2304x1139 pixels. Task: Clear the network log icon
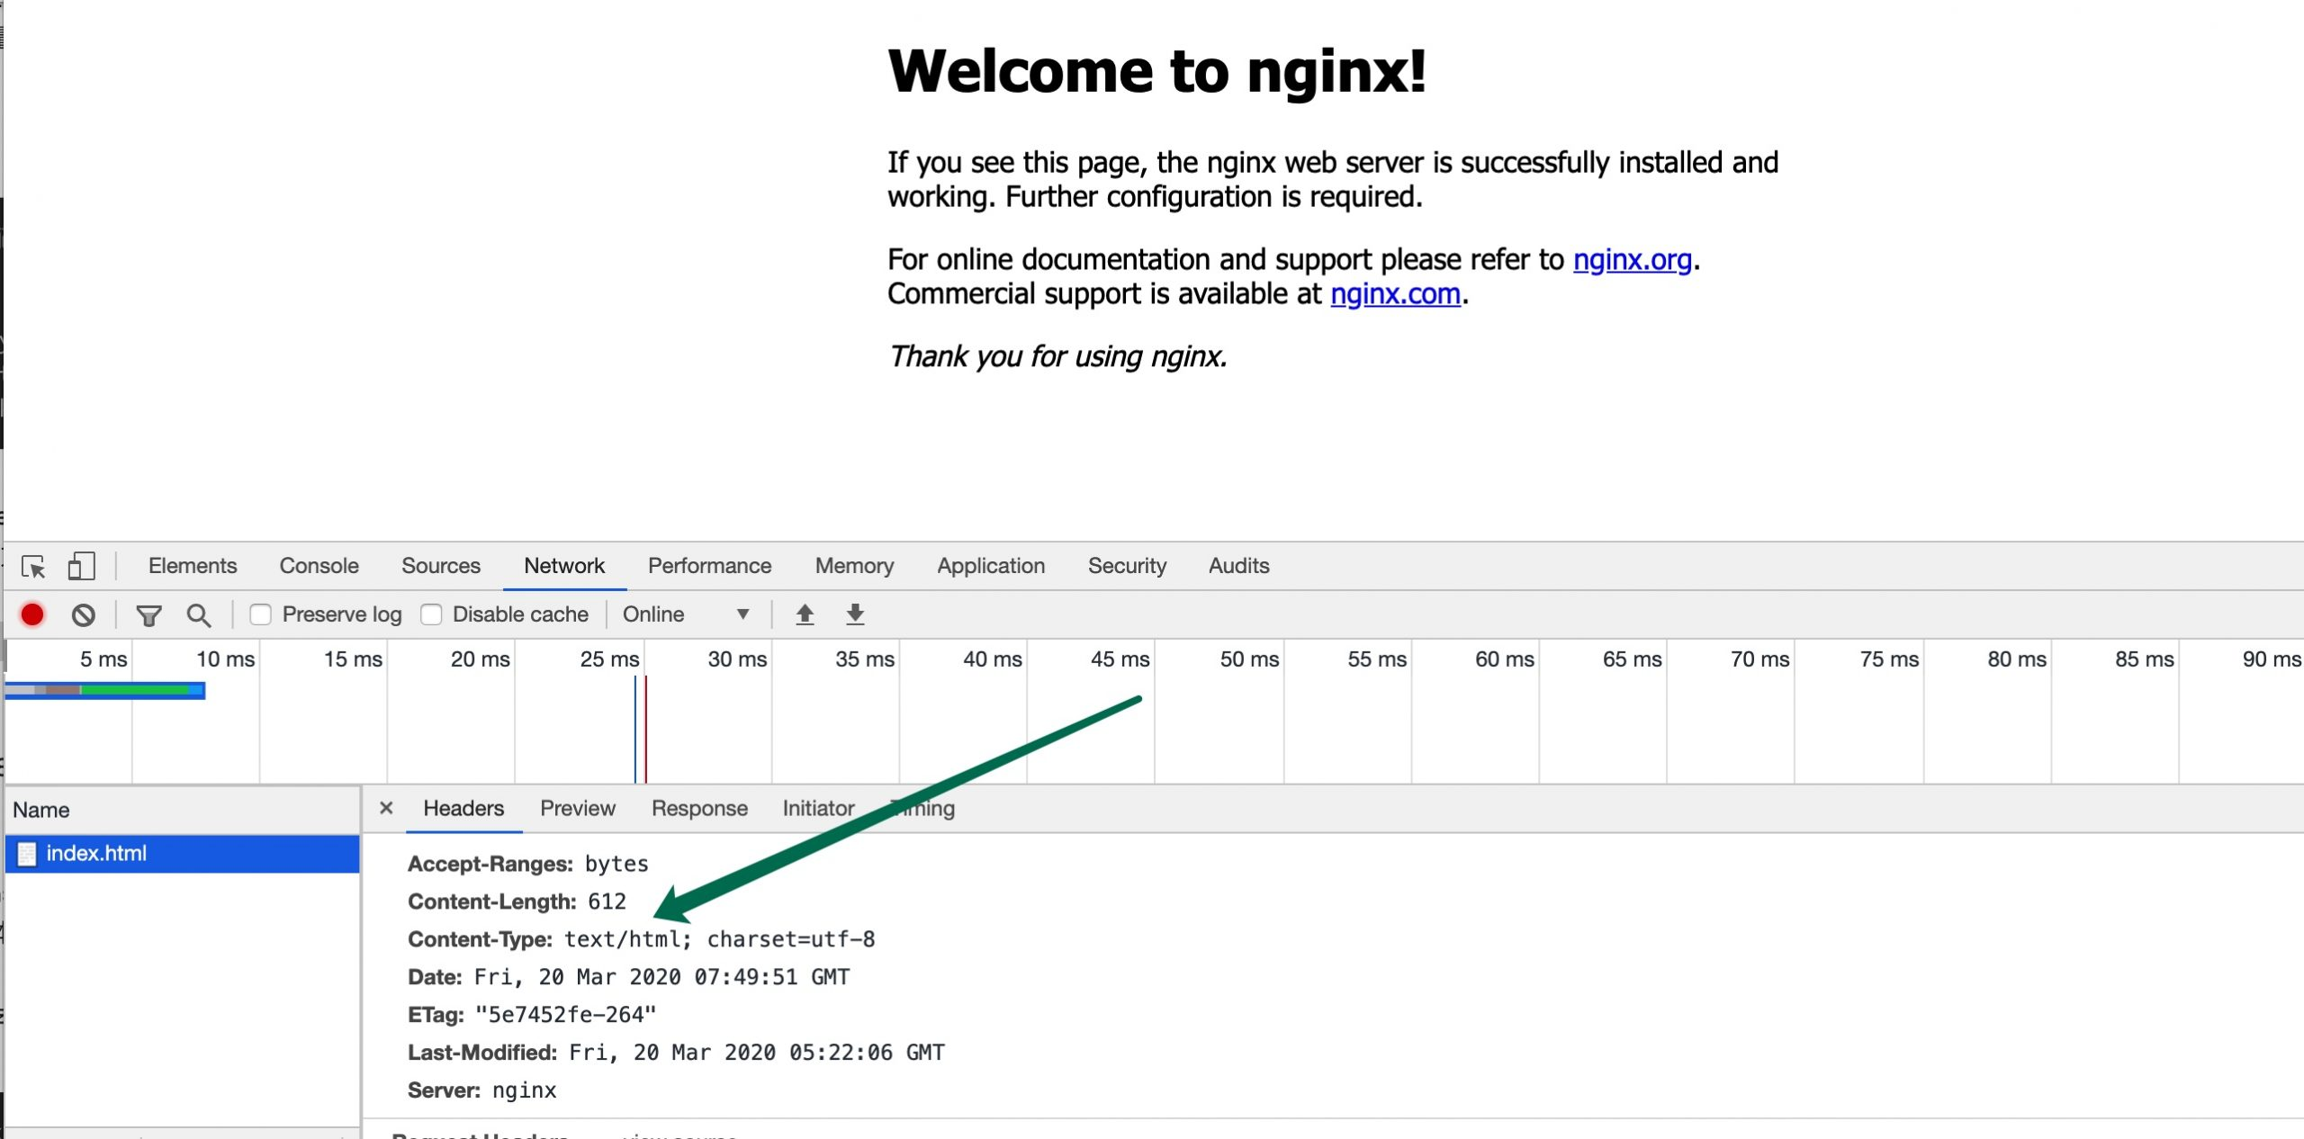pyautogui.click(x=84, y=615)
